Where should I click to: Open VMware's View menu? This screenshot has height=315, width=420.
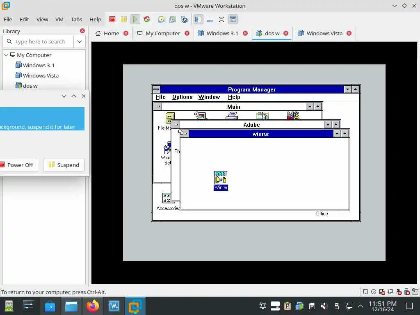tap(42, 19)
